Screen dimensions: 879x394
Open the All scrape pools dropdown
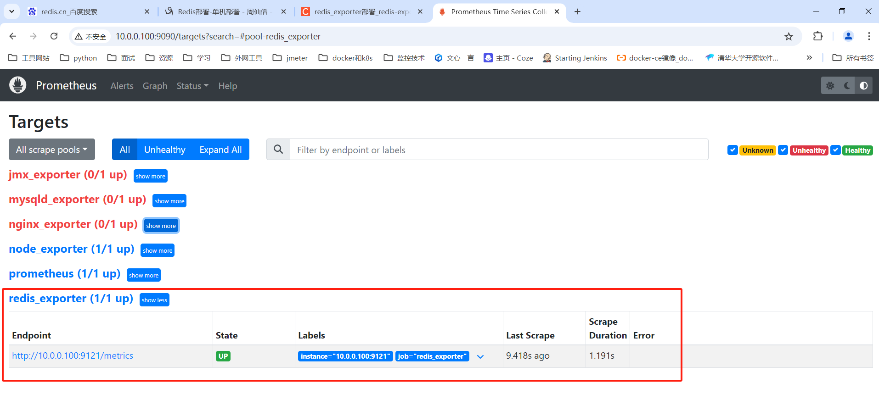tap(52, 150)
